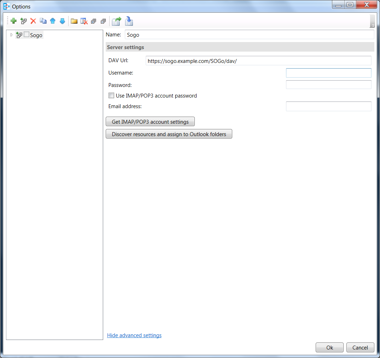Image resolution: width=380 pixels, height=358 pixels.
Task: Delete selected profile red X icon
Action: click(33, 21)
